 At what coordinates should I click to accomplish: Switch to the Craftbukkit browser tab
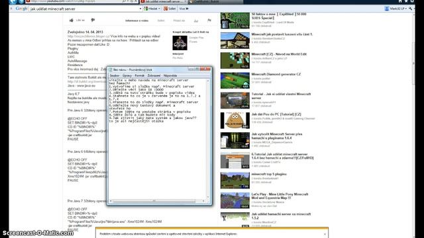(215, 1)
